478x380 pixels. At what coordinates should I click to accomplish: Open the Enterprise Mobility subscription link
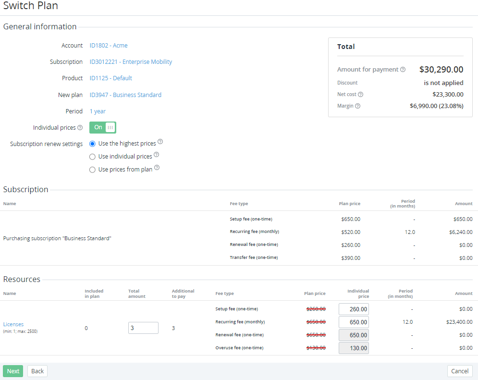point(131,62)
